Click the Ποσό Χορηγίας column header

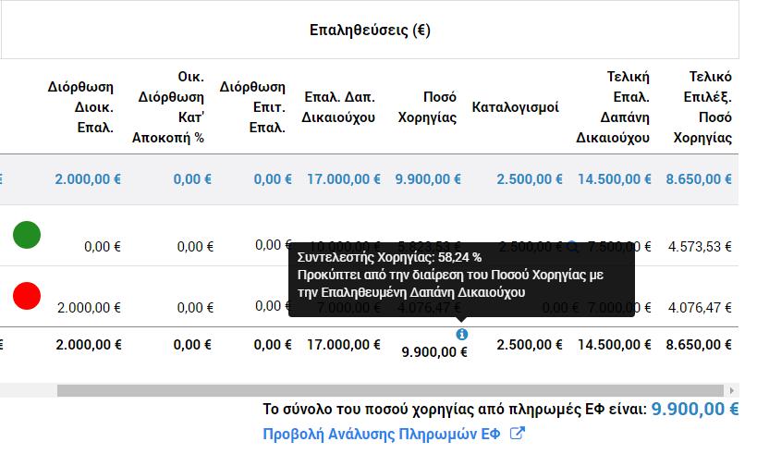tap(427, 107)
